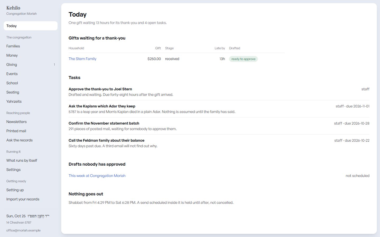Click the 'Congregation Moriah' name under logo
The image size is (380, 237).
click(x=21, y=14)
